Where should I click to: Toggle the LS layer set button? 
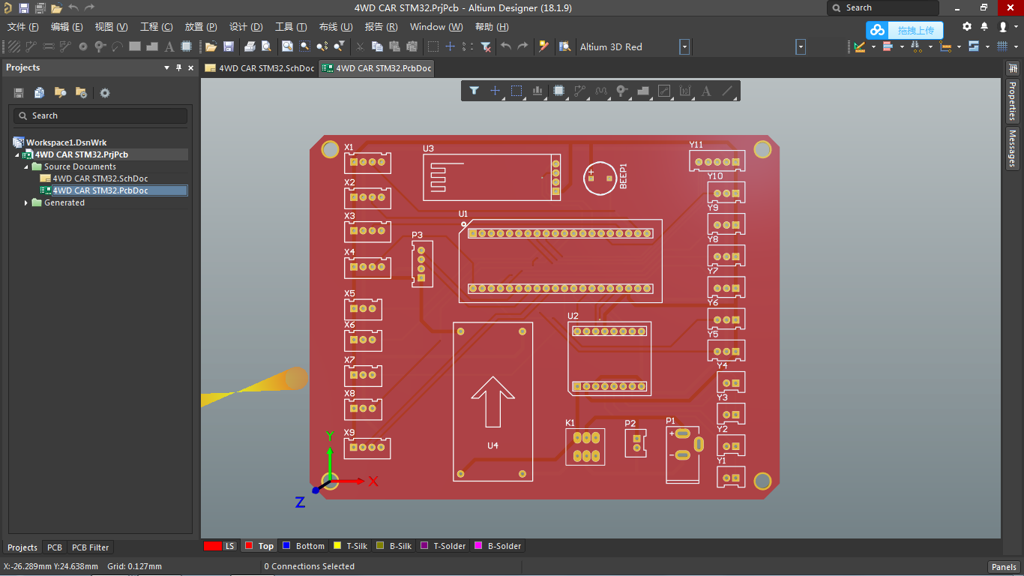coord(230,546)
